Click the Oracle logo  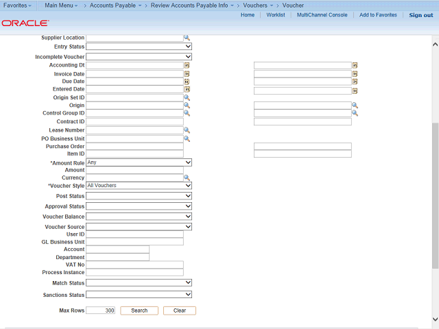(x=25, y=23)
